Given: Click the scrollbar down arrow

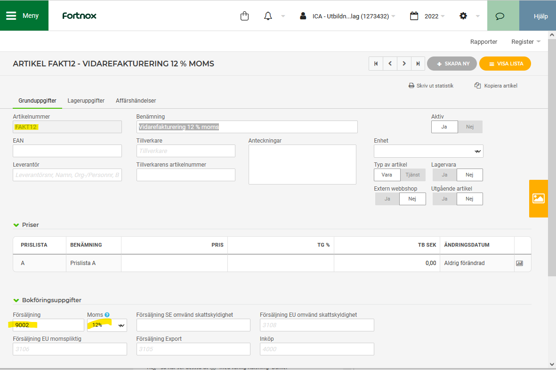Looking at the screenshot, I should [552, 364].
